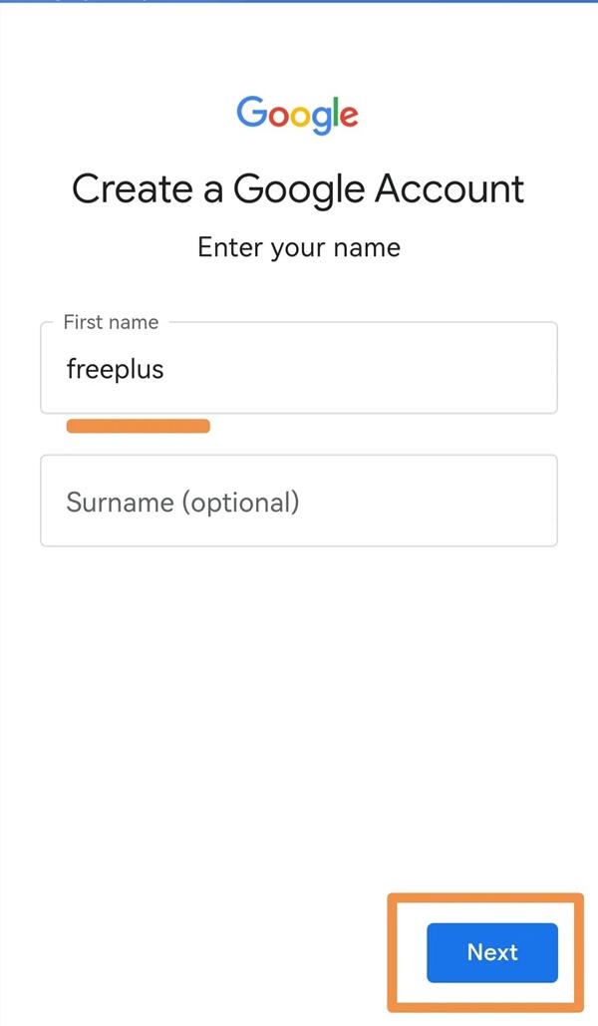Click the word Account in the heading
Screen dimensions: 598x1026
448,189
